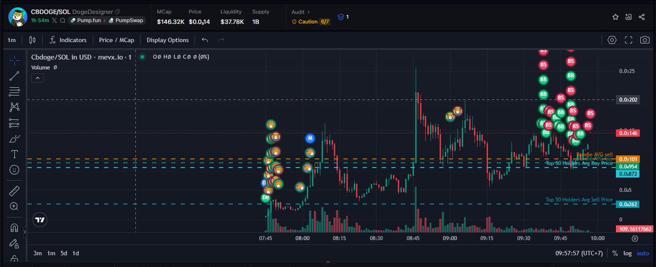This screenshot has height=267, width=656.
Task: Select the brush drawing tool
Action: click(x=15, y=139)
